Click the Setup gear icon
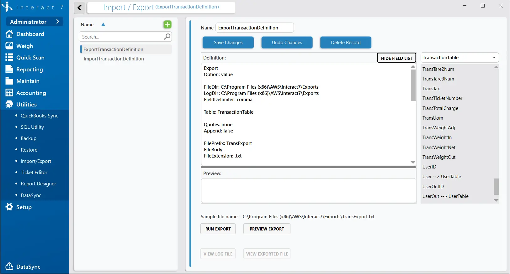This screenshot has width=510, height=274. pos(9,207)
